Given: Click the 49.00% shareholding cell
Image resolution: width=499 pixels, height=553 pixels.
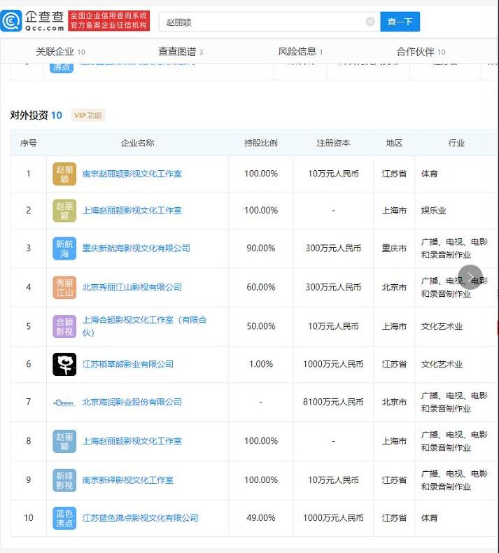Looking at the screenshot, I should pos(261,518).
